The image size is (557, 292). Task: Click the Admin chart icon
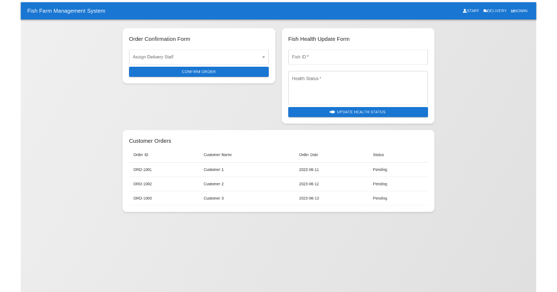(513, 11)
